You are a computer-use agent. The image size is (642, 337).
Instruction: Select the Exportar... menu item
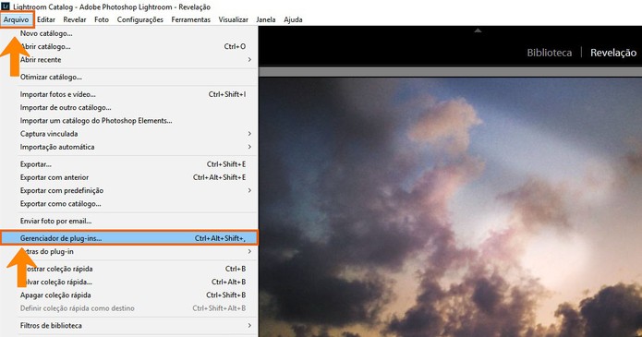pos(129,164)
